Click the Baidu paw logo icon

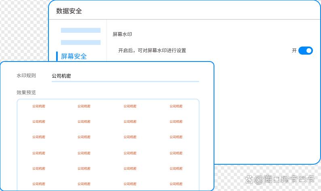[x=250, y=178]
